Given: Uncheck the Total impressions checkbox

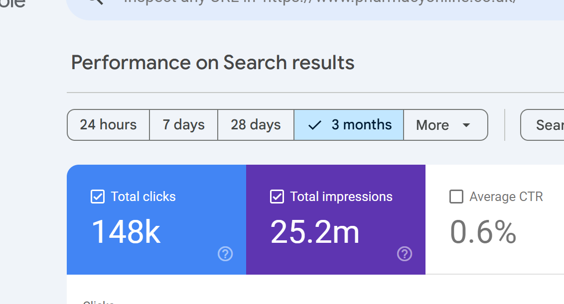Looking at the screenshot, I should (277, 197).
